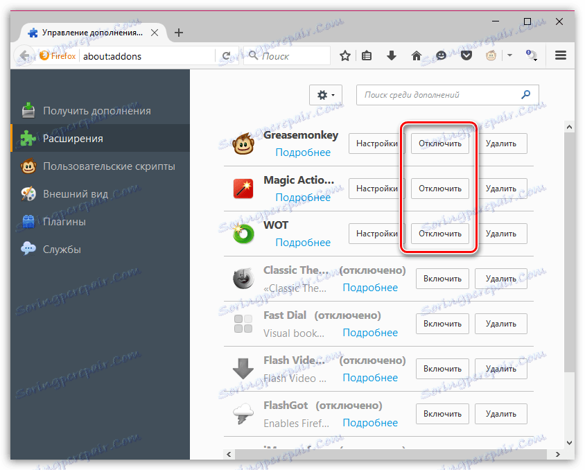Image resolution: width=585 pixels, height=470 pixels.
Task: Open the Pocket icon
Action: point(466,56)
